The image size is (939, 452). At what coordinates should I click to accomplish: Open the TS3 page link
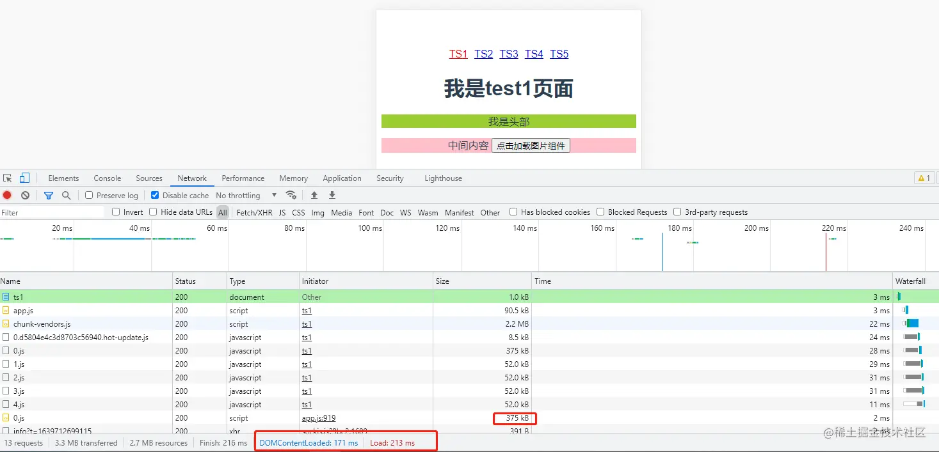(509, 54)
